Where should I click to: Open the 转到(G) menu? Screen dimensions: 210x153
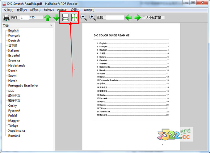pyautogui.click(x=35, y=10)
